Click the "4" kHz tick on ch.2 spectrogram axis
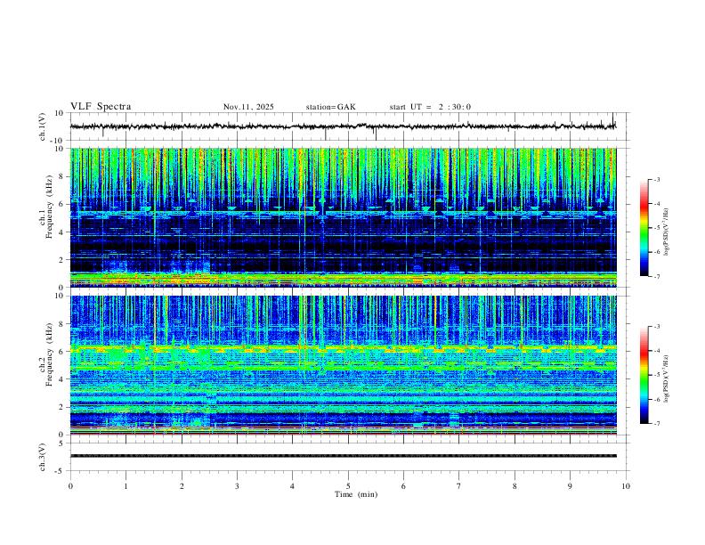Screen dimensions: 705x545 [x=61, y=379]
